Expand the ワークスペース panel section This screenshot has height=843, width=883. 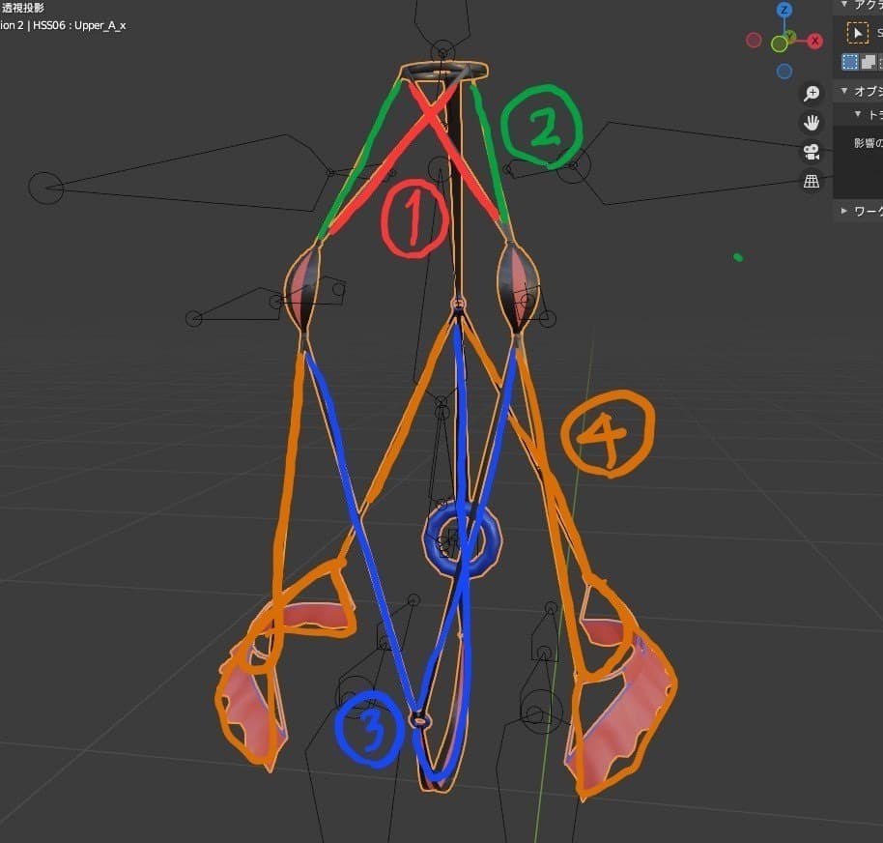click(844, 211)
